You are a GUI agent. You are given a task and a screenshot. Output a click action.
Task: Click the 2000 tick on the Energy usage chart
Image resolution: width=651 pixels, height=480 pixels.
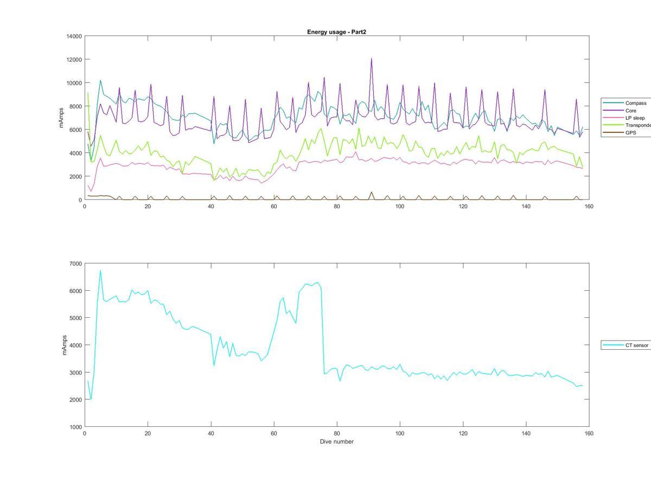click(x=75, y=176)
